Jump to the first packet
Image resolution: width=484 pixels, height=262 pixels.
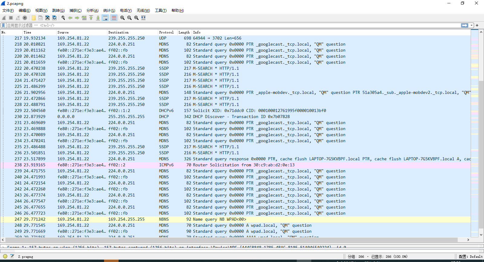click(x=91, y=18)
